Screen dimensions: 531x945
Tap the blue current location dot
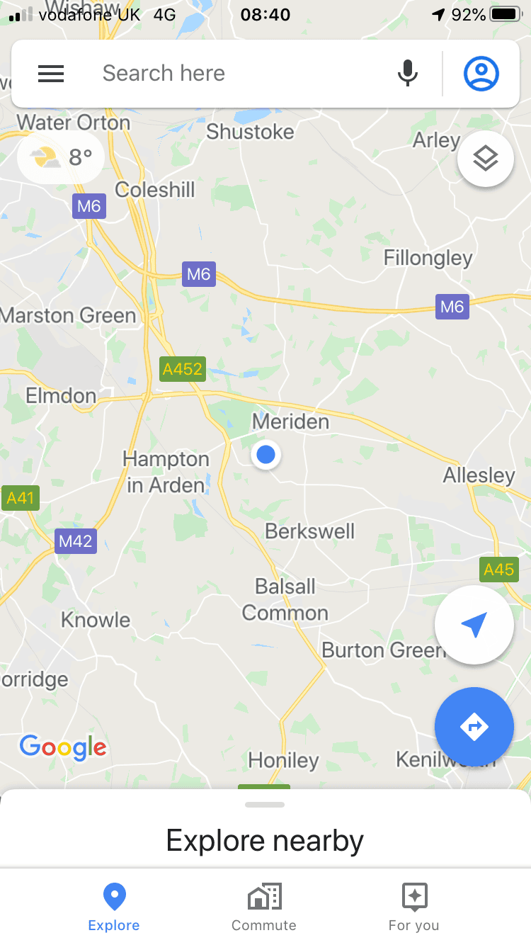pos(266,455)
